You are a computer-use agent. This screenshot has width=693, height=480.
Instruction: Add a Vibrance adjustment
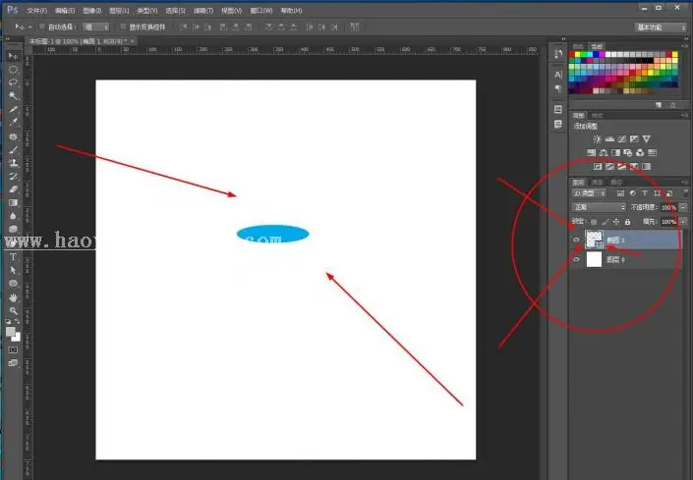tap(647, 139)
